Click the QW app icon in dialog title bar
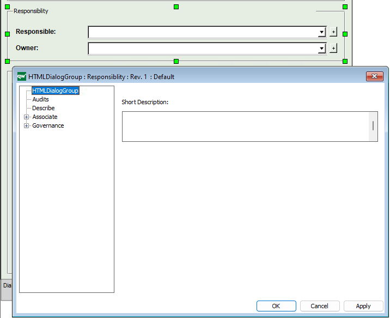This screenshot has width=390, height=318. [x=22, y=76]
